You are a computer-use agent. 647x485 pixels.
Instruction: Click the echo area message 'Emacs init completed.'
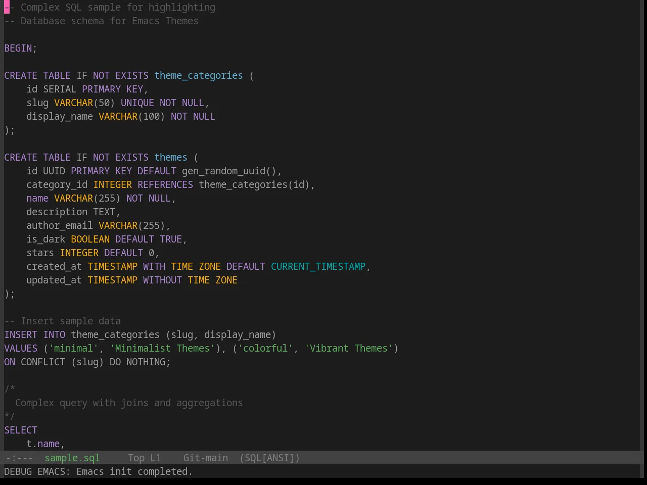click(x=134, y=471)
